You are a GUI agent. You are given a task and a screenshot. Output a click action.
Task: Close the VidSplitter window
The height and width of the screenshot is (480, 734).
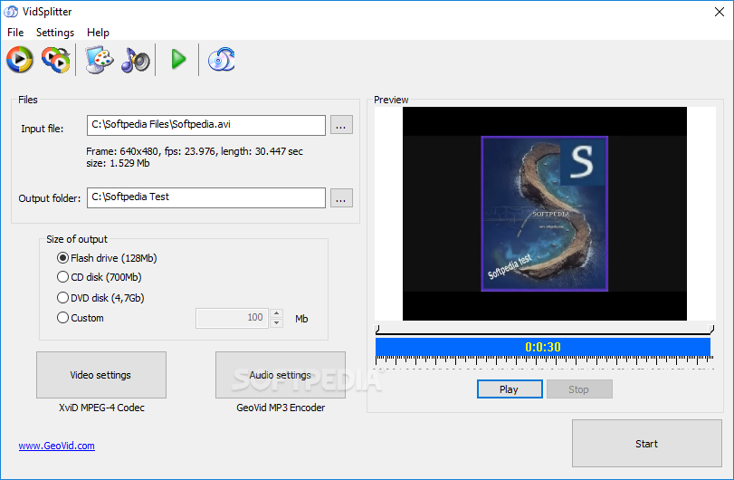pos(720,12)
